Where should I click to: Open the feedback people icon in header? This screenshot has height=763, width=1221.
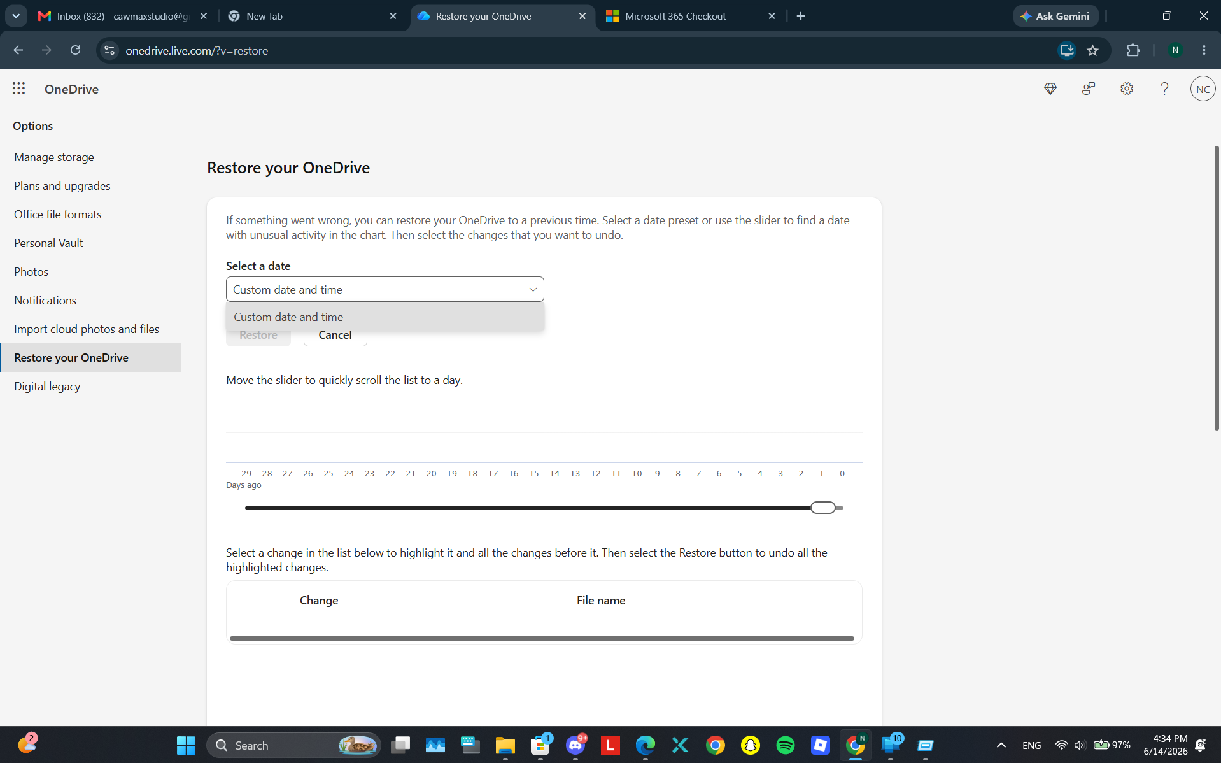coord(1089,89)
